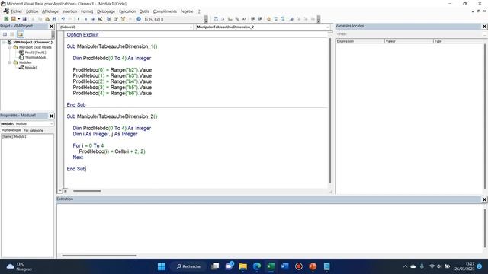The image size is (488, 274).
Task: Toggle Folders icon in Project panel
Action: click(x=21, y=34)
